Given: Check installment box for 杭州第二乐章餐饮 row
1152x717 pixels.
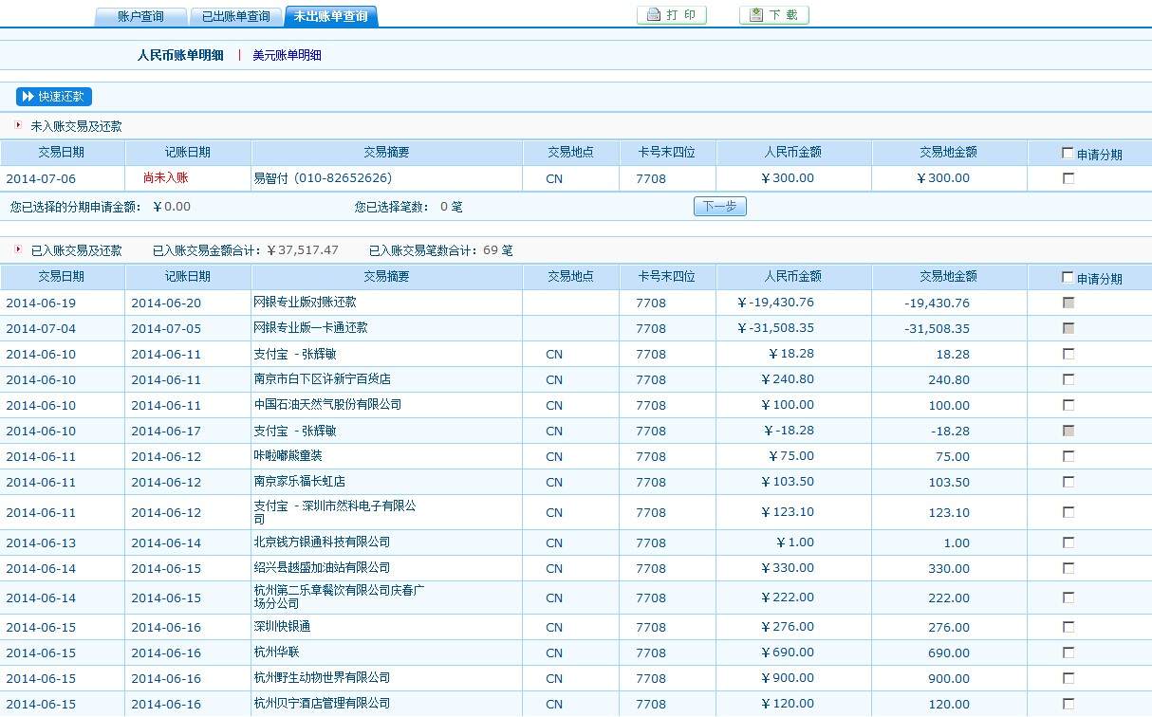Looking at the screenshot, I should (x=1068, y=597).
